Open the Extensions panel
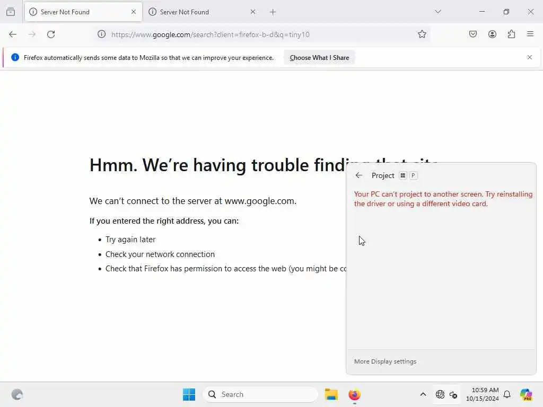The image size is (543, 407). 511,34
